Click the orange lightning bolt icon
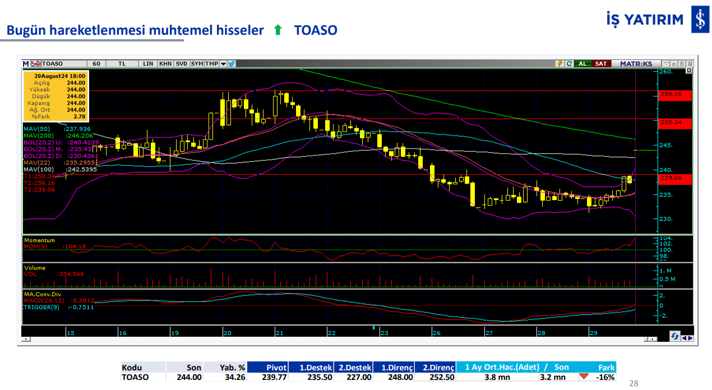 (x=560, y=64)
